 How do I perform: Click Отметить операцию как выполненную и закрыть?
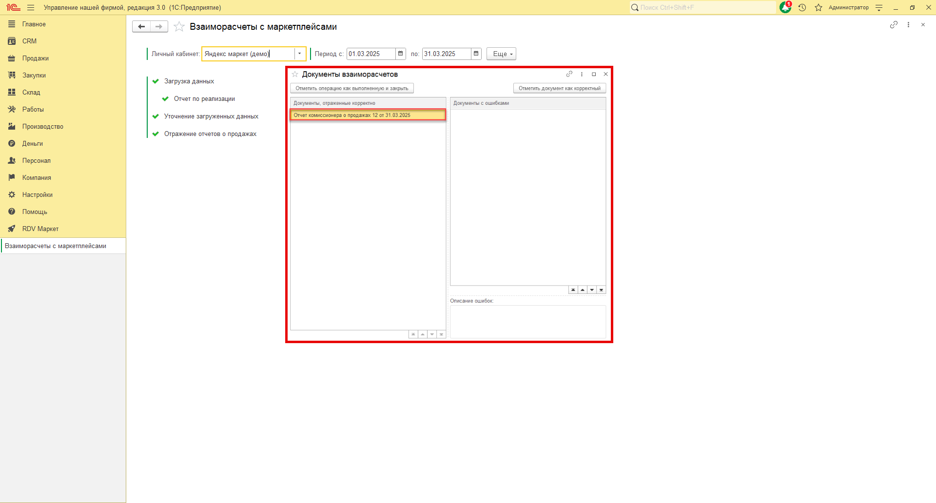coord(351,88)
